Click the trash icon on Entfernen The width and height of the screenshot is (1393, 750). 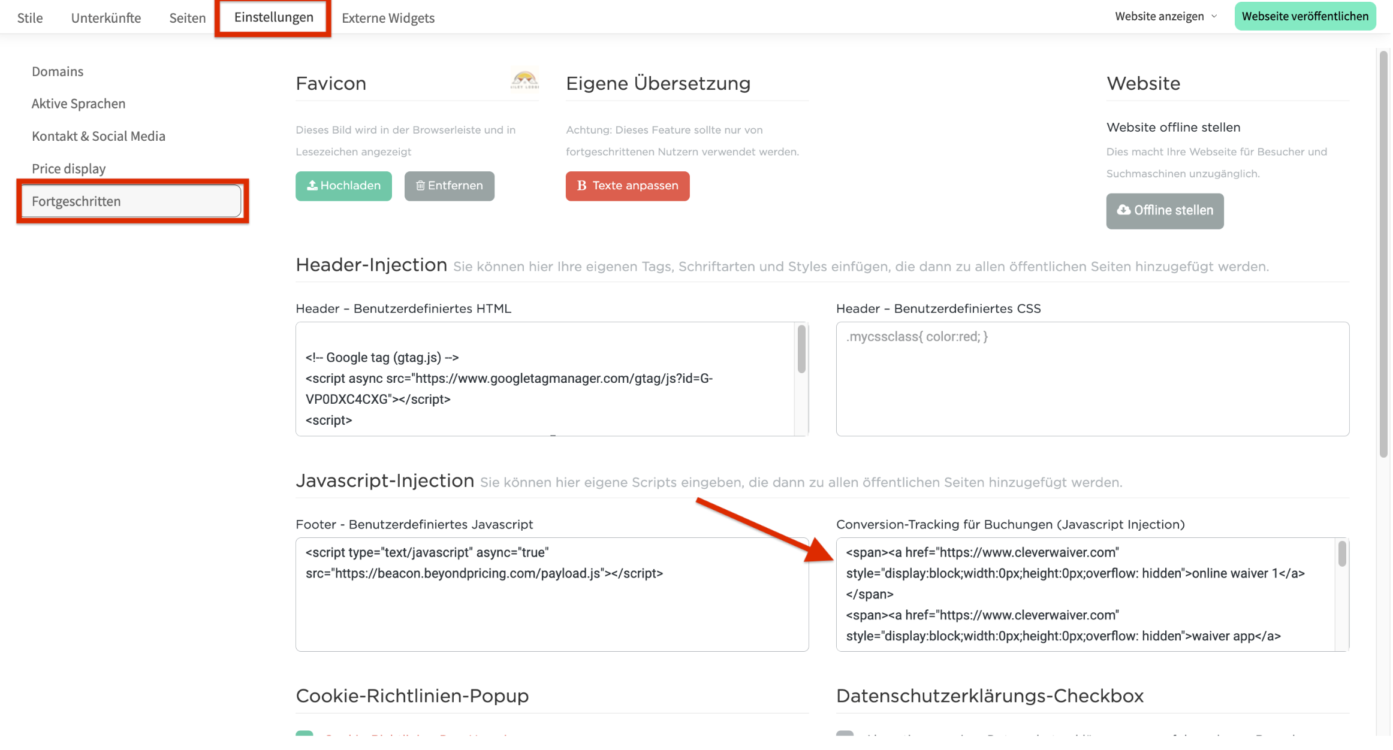click(421, 186)
